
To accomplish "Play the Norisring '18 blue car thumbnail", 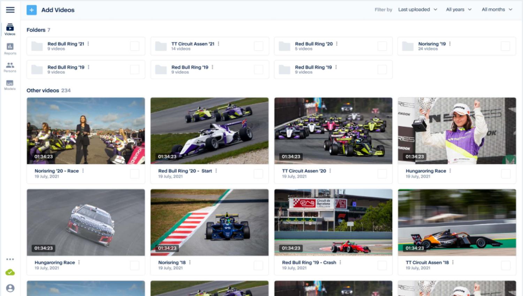I will coord(210,222).
